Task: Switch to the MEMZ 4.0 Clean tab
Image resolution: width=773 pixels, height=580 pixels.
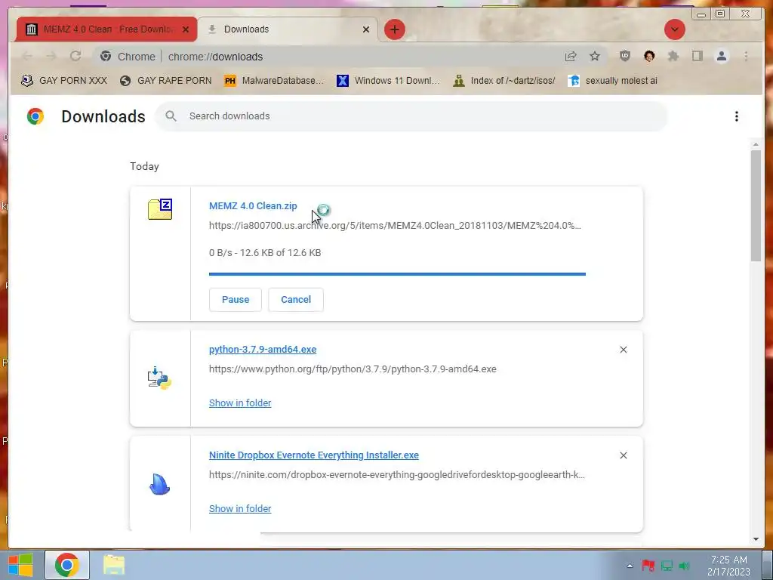Action: (x=106, y=29)
